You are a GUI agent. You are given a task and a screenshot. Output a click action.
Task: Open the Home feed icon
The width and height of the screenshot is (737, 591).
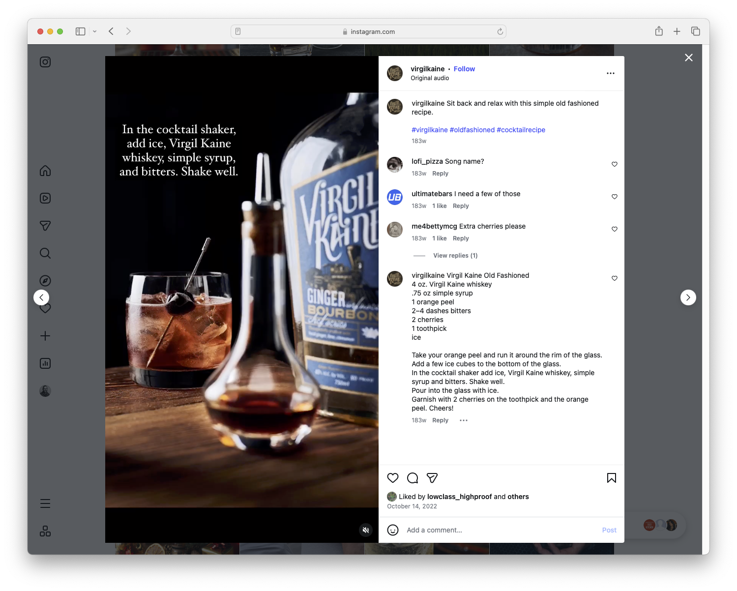pos(45,171)
